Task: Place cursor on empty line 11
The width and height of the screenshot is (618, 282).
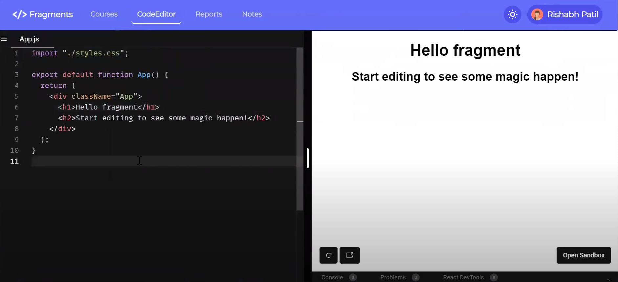Action: (x=99, y=161)
